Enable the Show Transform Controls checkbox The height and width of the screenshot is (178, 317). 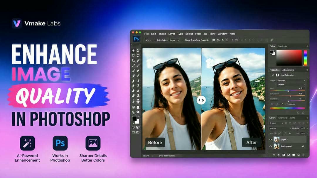183,40
